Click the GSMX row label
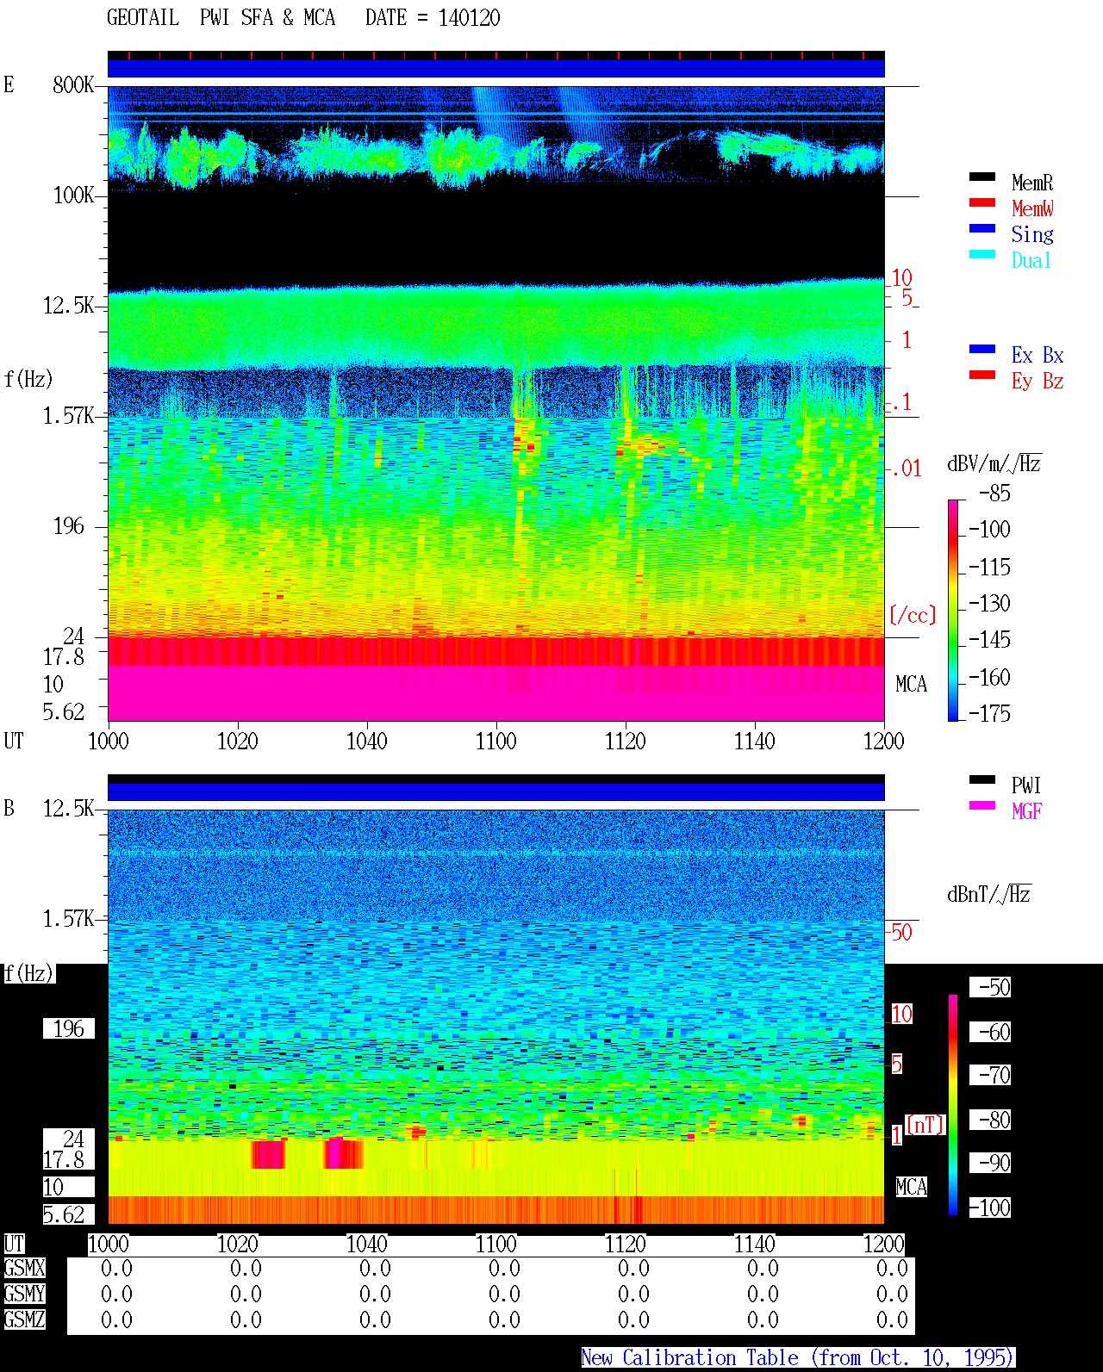Viewport: 1103px width, 1372px height. point(24,1269)
